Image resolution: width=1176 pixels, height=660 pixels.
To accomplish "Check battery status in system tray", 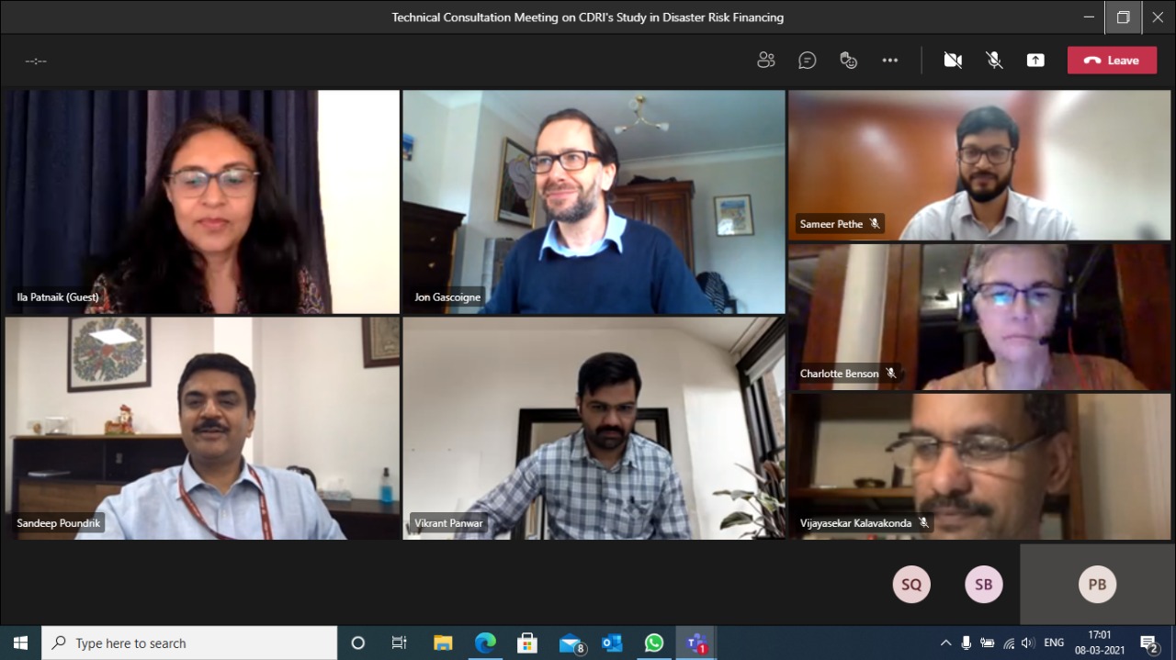I will pyautogui.click(x=988, y=643).
